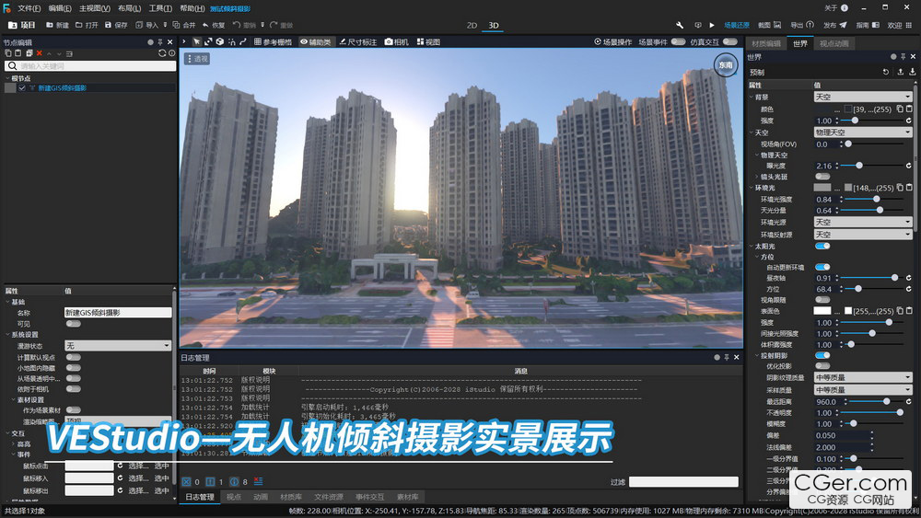
Task: Collapse the 根节点 root node tree
Action: tap(8, 78)
